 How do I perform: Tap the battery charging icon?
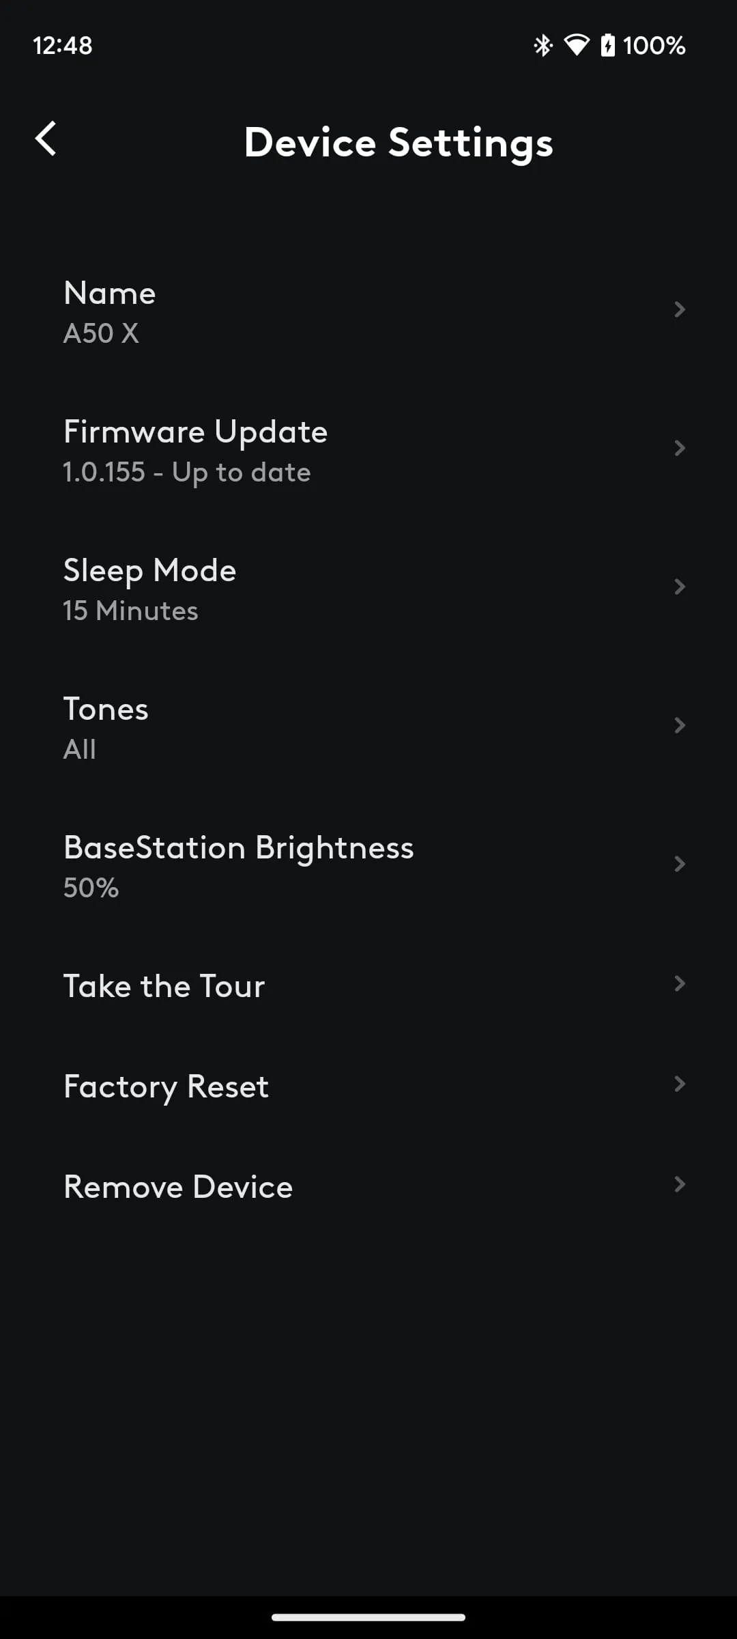607,46
